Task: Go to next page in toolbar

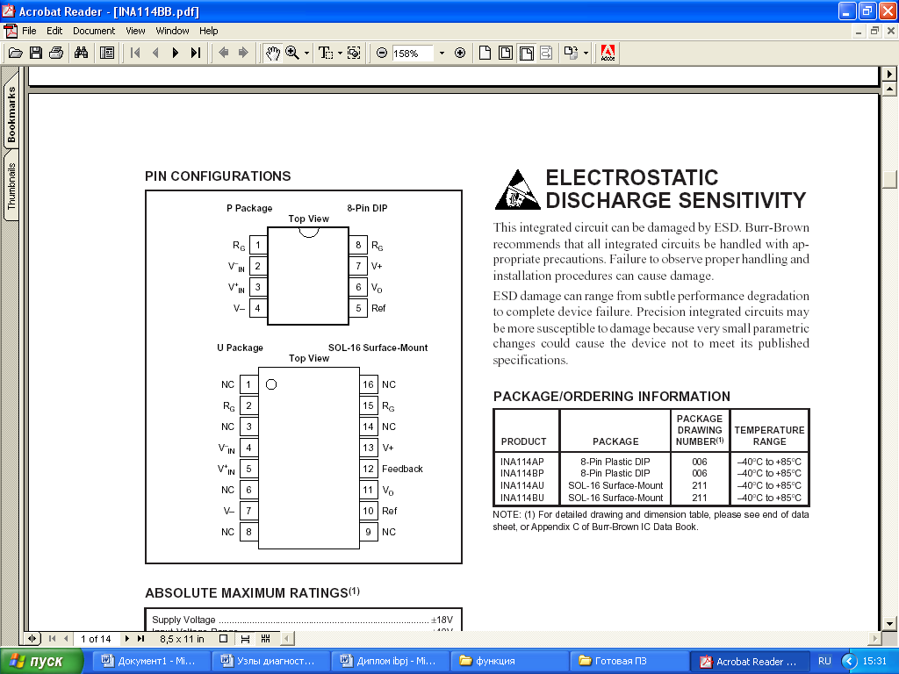Action: click(x=176, y=54)
